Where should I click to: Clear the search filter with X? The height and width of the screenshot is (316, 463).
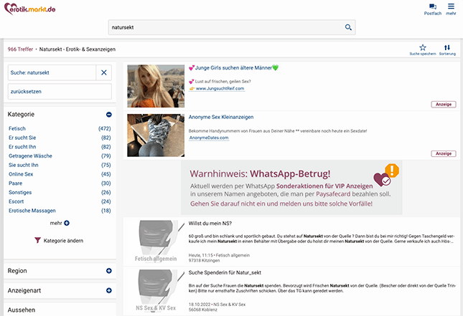click(104, 72)
